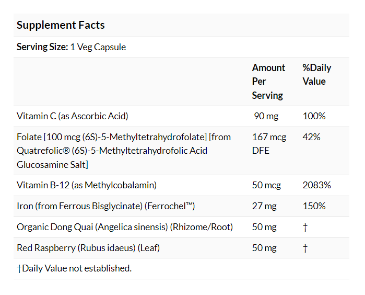The height and width of the screenshot is (295, 365).
Task: Click the Supplement Facts heading
Action: point(61,25)
